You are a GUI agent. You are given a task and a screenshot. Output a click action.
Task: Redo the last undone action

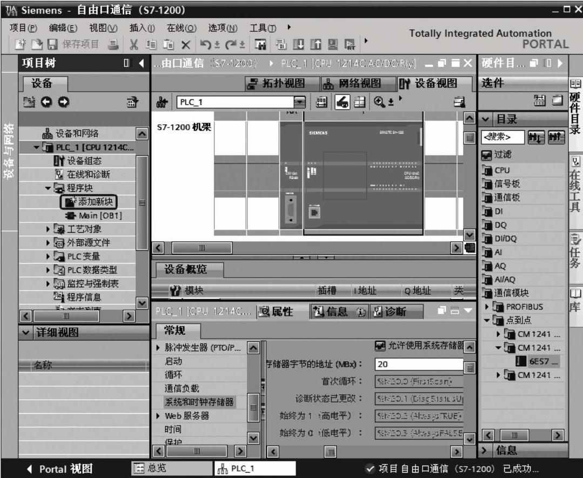tap(231, 45)
